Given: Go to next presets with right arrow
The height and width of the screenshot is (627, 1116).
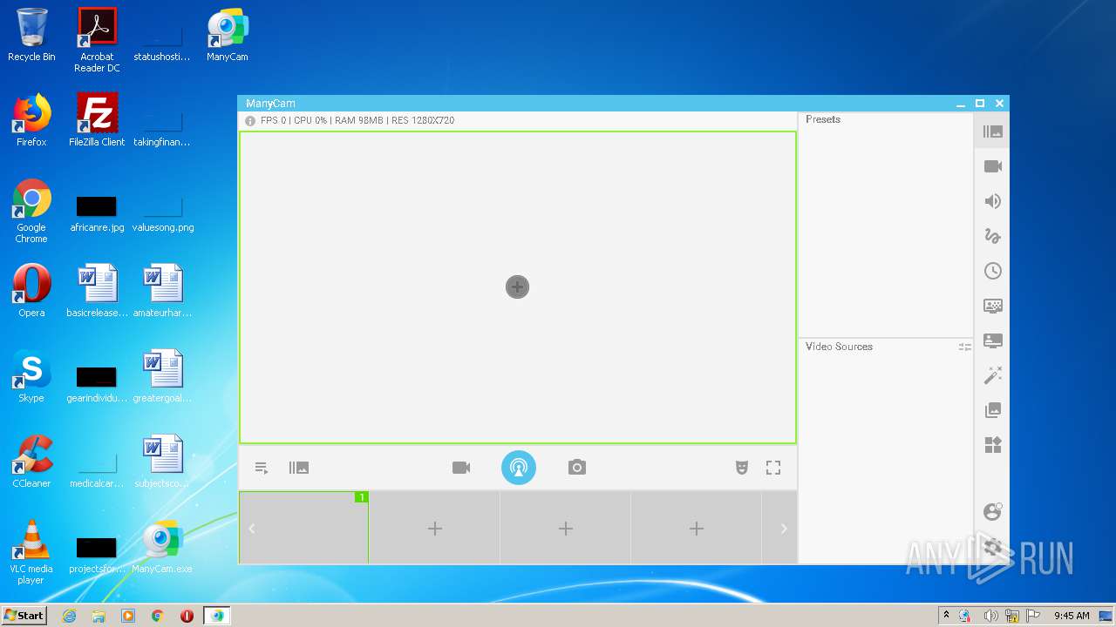Looking at the screenshot, I should (784, 529).
